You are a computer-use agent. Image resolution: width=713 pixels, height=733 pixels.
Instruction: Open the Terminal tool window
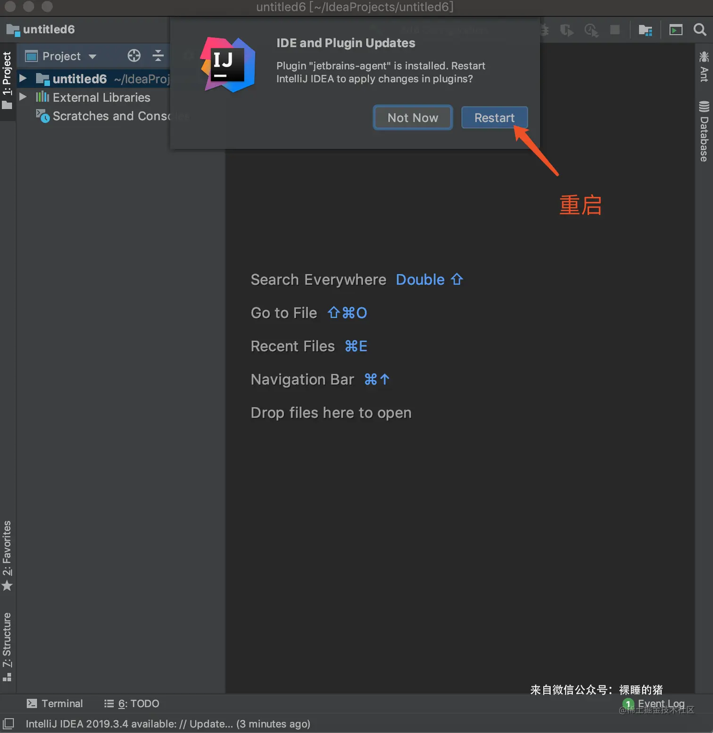55,703
